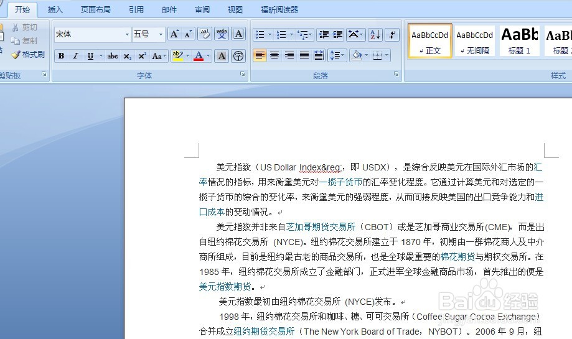Screen dimensions: 572x339
Task: Increase paragraph indent
Action: [337, 35]
